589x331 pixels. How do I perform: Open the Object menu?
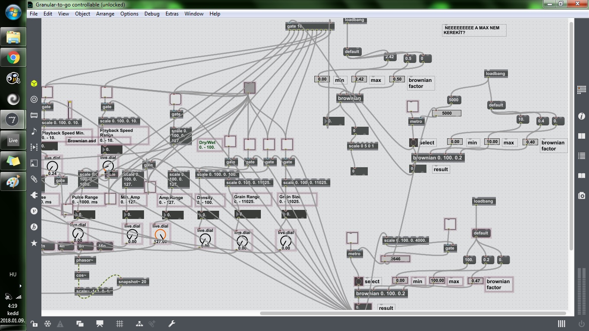(x=82, y=14)
